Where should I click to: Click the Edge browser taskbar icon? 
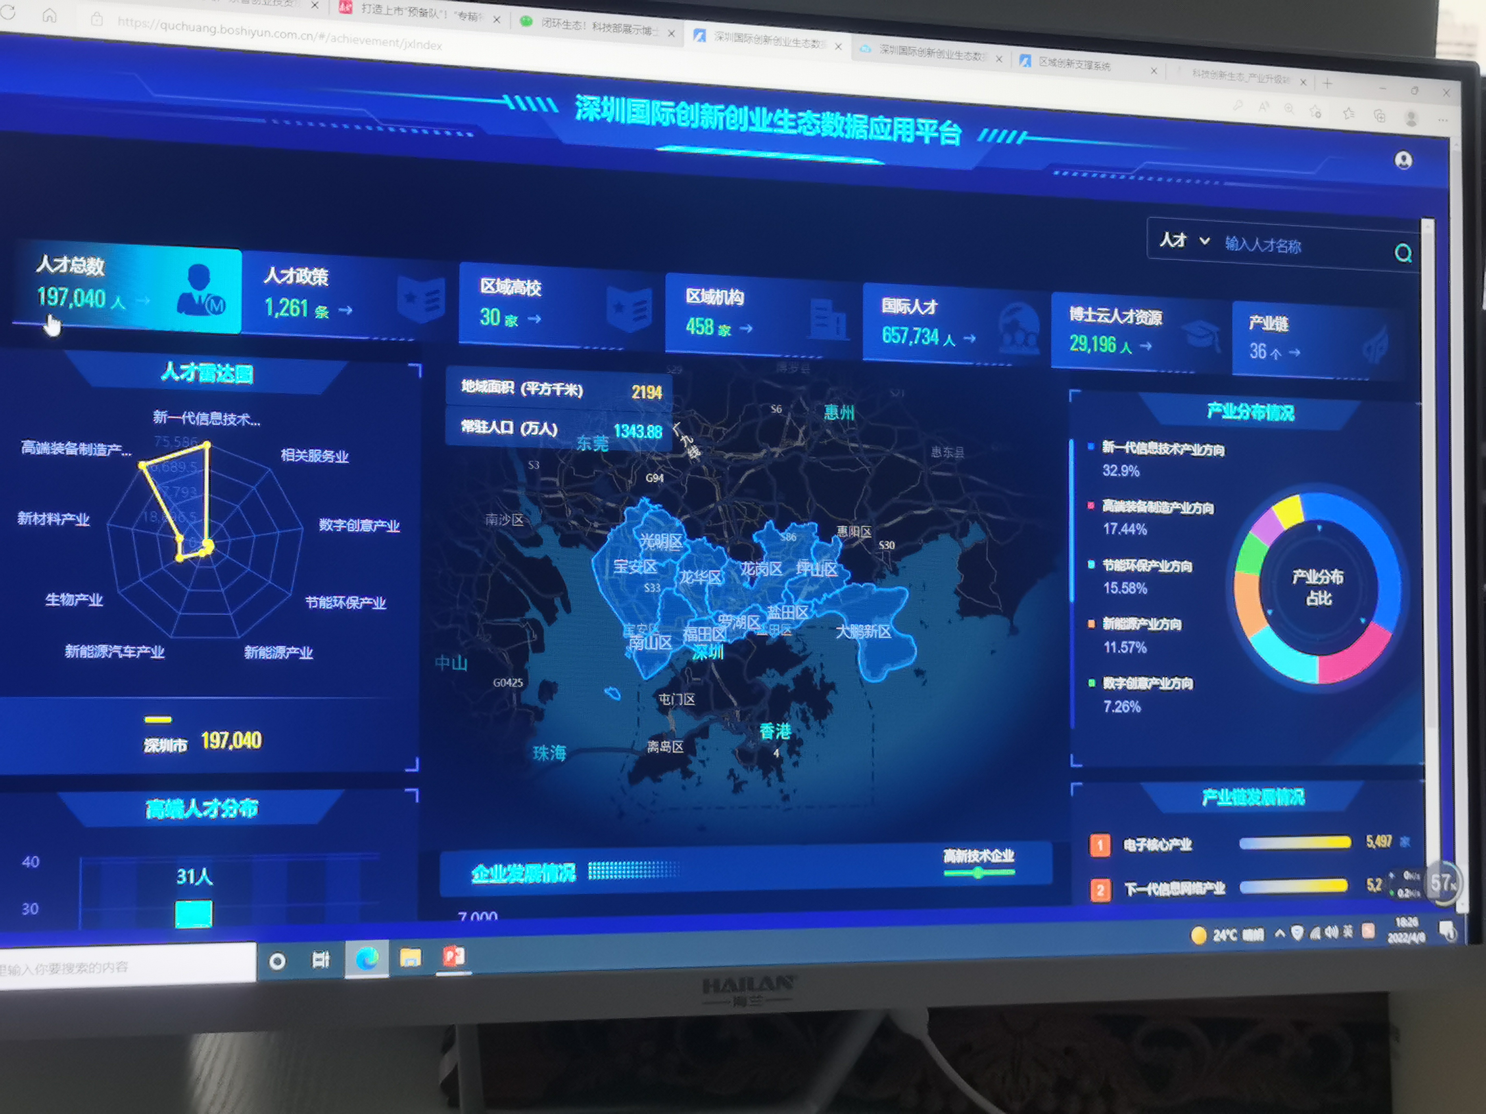tap(367, 959)
